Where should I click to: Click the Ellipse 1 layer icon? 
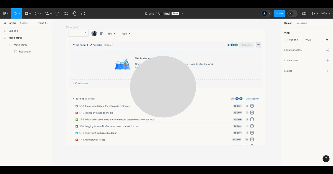[x=5, y=31]
